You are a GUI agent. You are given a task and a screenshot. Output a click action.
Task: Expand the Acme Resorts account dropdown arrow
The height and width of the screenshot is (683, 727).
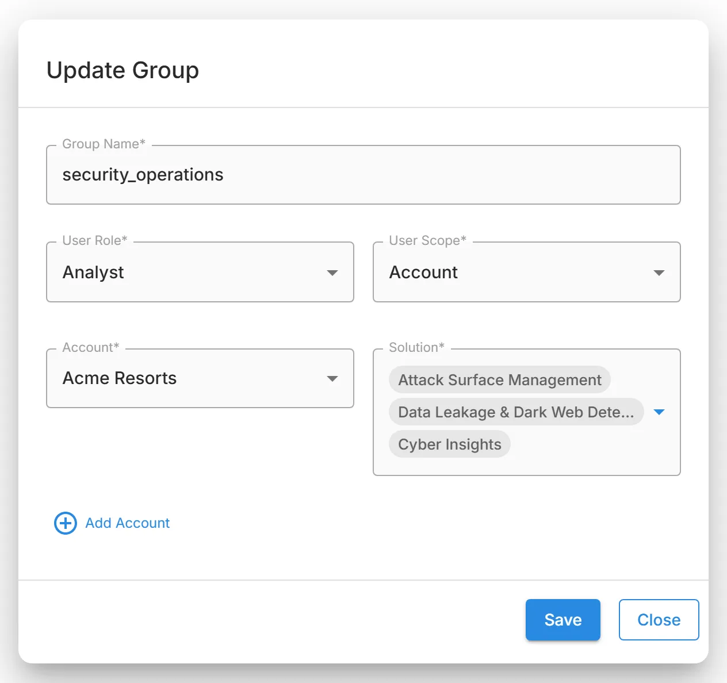coord(332,378)
